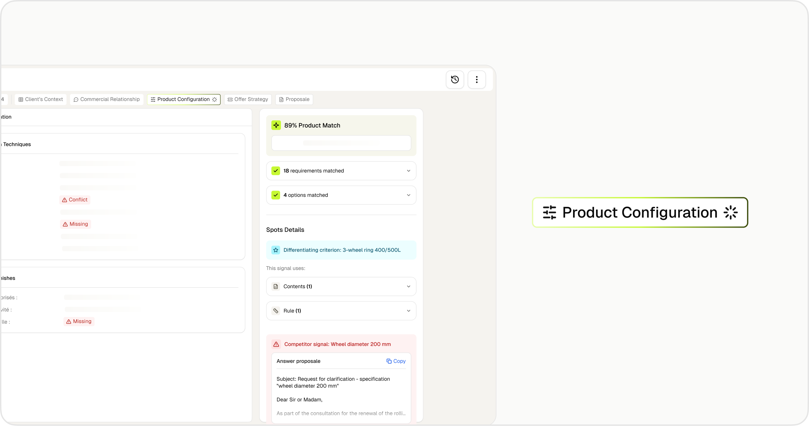Click the green sparkle Product Match icon

point(276,125)
